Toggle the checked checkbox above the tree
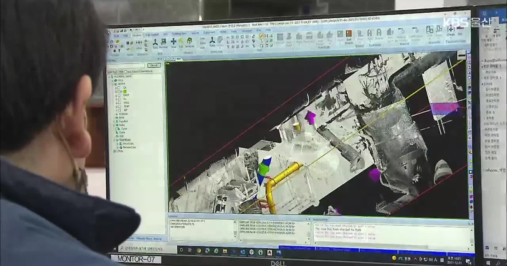 tap(139, 71)
